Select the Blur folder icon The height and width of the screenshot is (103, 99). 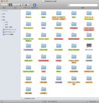point(74,13)
